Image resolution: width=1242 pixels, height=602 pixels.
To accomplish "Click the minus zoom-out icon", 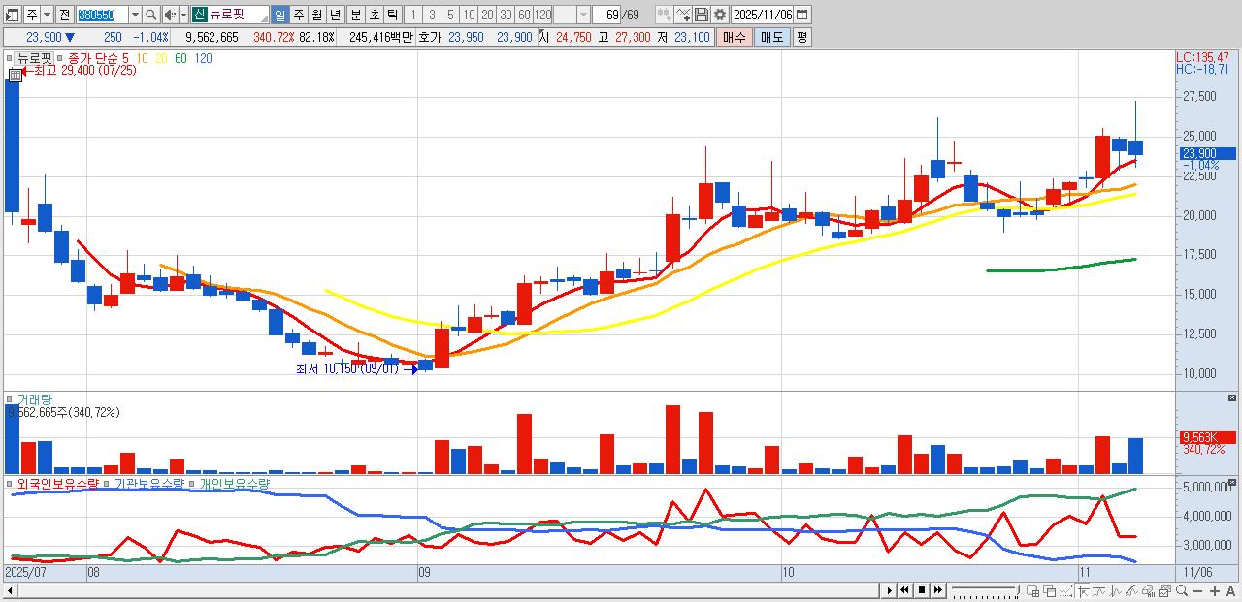I will tap(1198, 591).
